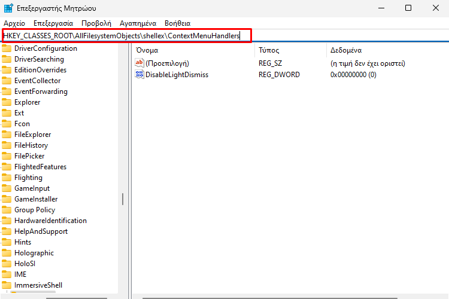
Task: Select the EventCollector folder icon
Action: point(7,81)
